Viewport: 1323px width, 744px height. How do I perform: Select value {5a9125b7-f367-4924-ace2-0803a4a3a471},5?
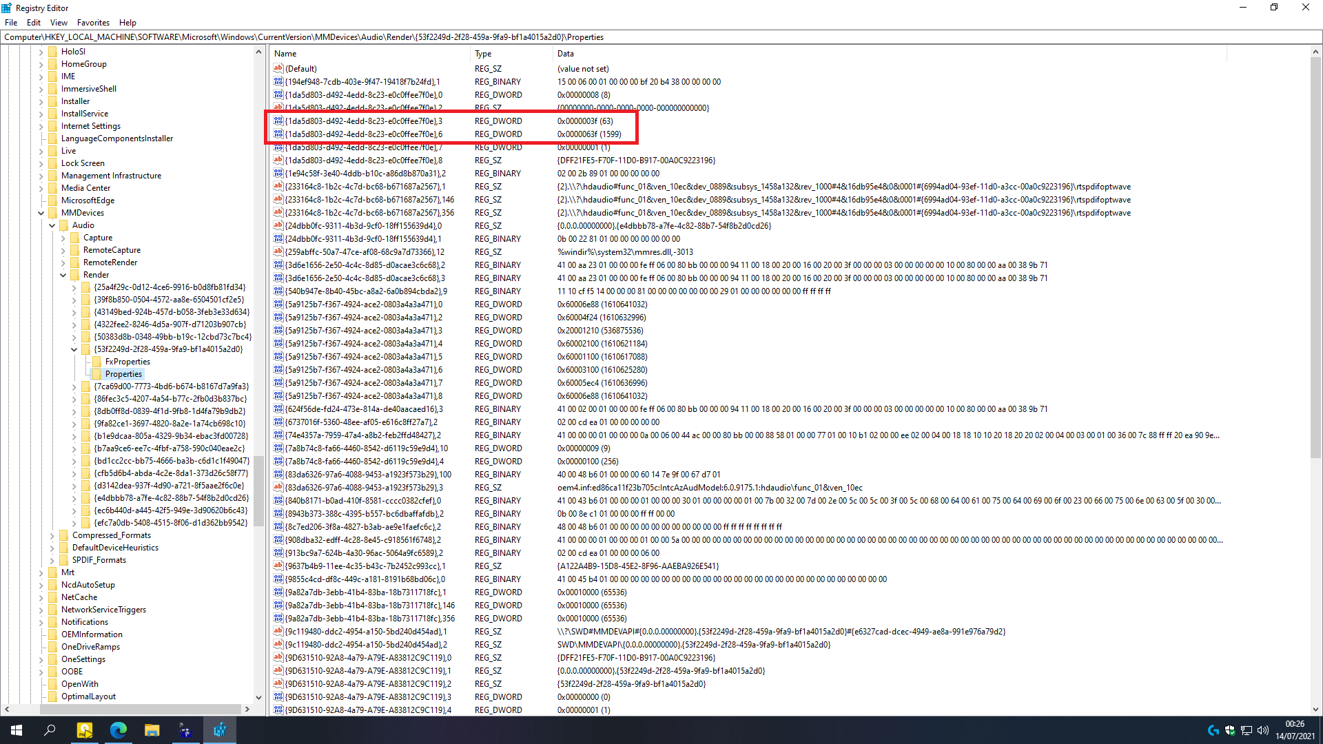click(364, 356)
